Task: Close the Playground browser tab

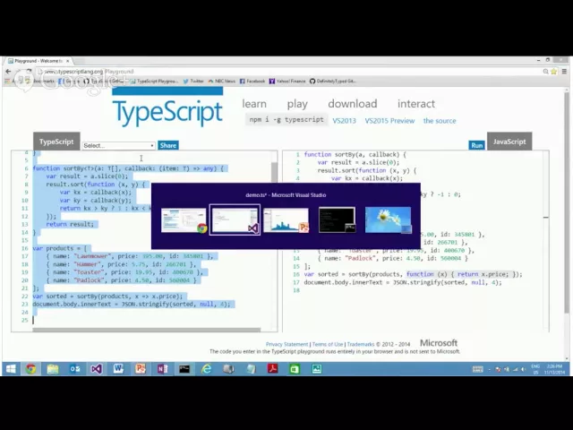Action: (68, 61)
